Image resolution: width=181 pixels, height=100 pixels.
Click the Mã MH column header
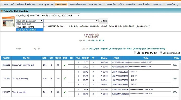click(6, 58)
